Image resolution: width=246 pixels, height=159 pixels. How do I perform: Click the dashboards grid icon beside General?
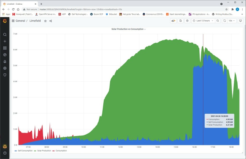point(13,21)
